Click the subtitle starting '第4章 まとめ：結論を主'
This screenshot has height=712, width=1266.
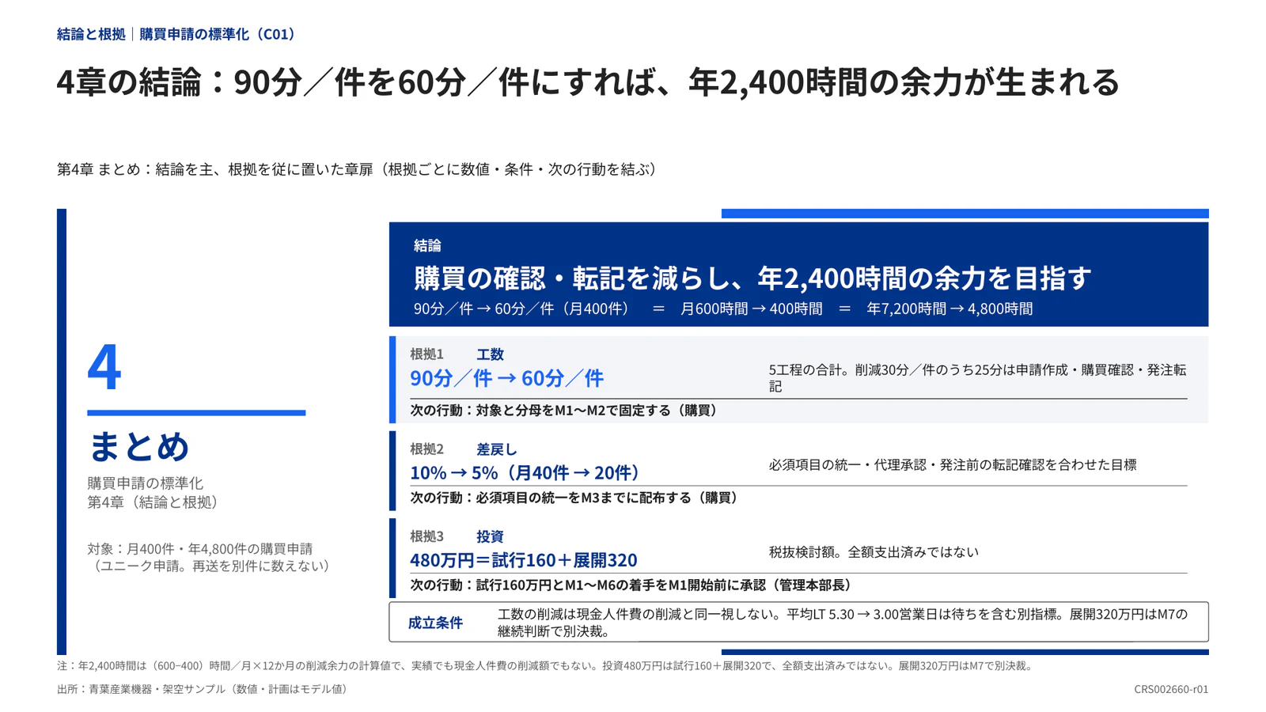pyautogui.click(x=359, y=169)
